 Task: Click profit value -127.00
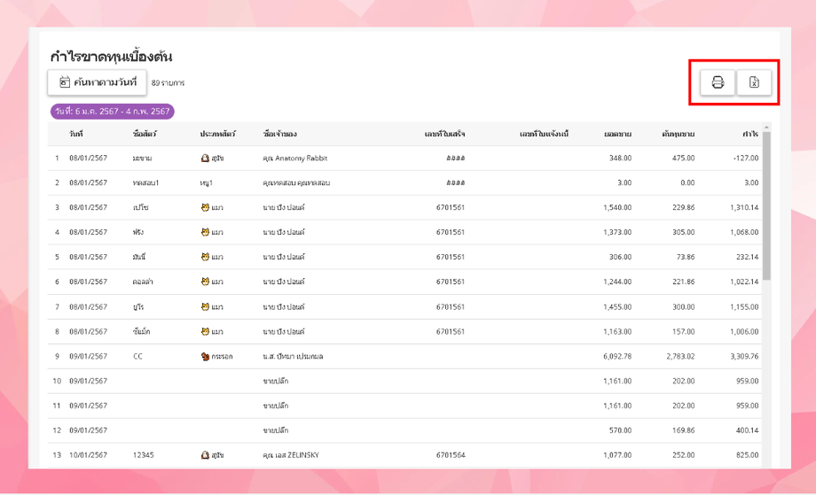pos(746,158)
